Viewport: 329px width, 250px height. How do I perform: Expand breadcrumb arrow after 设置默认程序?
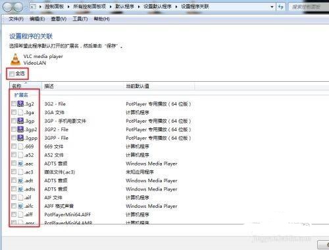176,7
